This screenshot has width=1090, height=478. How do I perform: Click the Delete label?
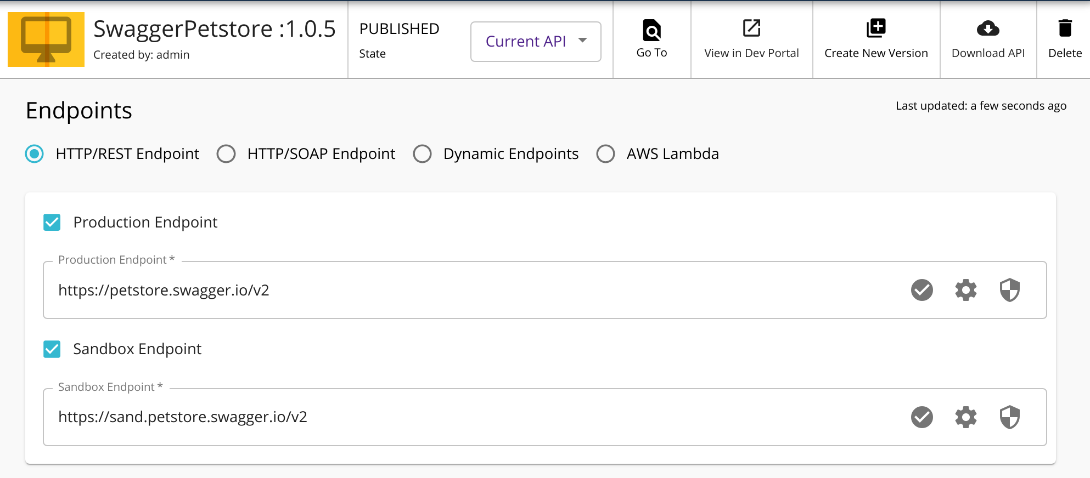(1065, 53)
